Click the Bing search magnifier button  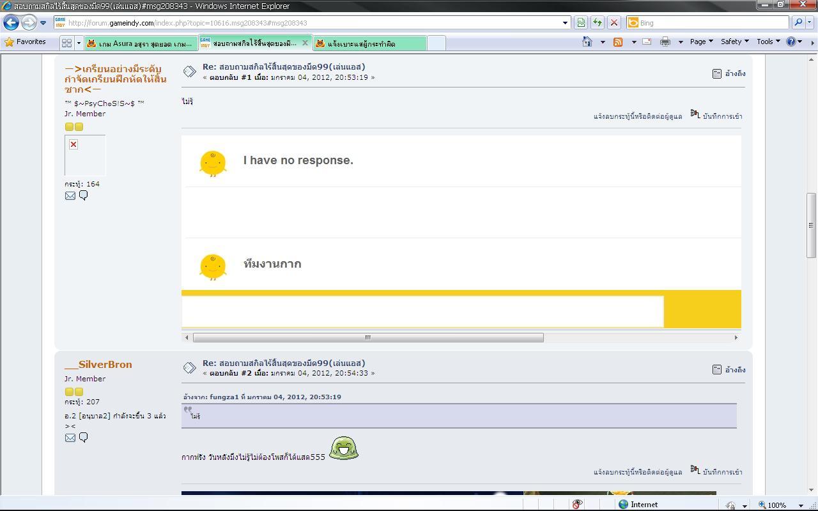pos(798,22)
